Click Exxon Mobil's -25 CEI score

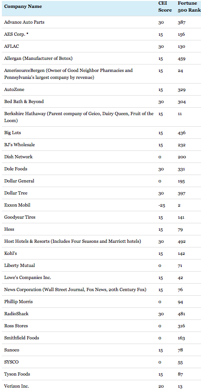(x=162, y=205)
